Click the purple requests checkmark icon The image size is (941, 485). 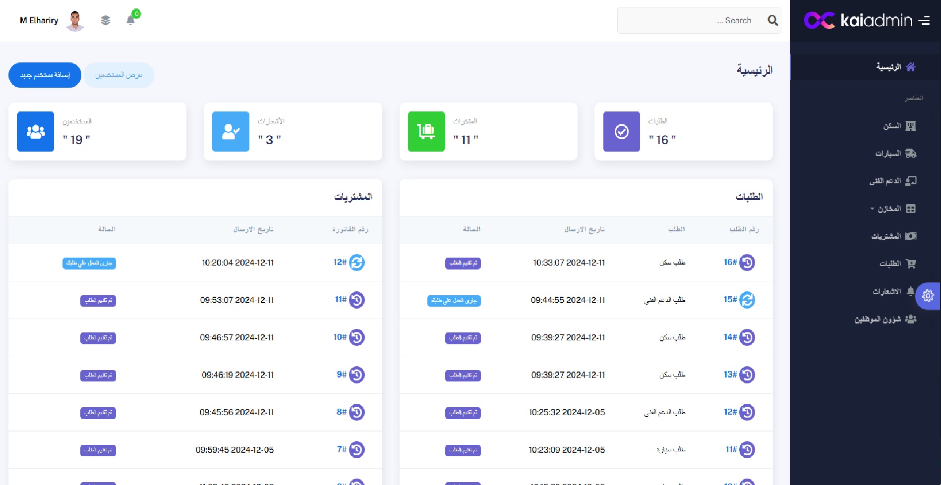tap(621, 131)
